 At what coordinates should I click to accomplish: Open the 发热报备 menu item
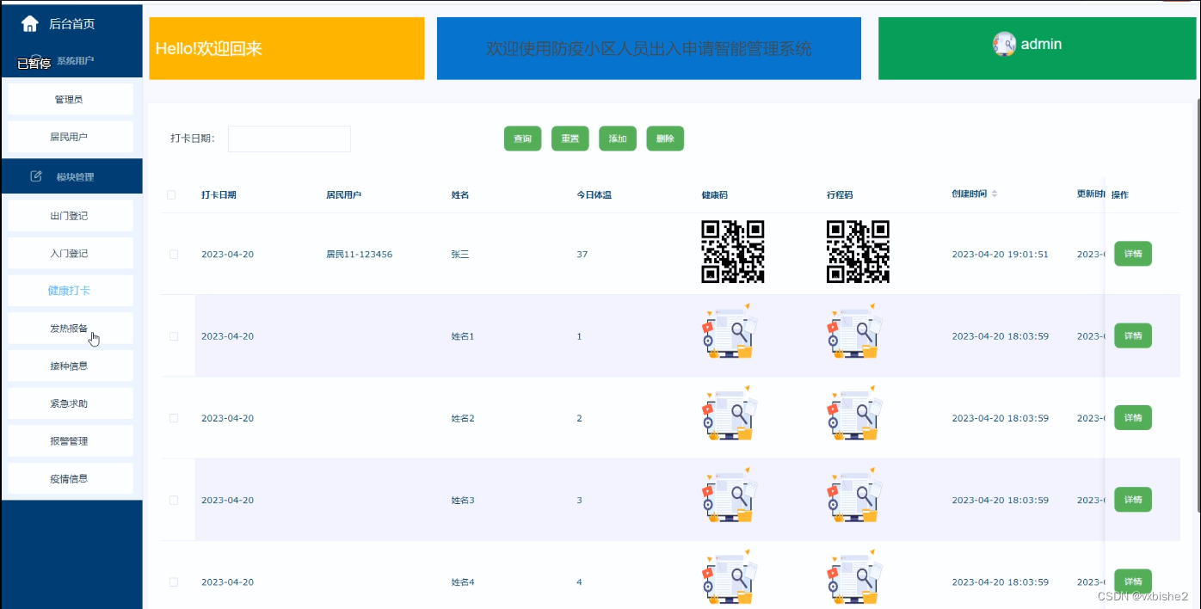point(70,329)
